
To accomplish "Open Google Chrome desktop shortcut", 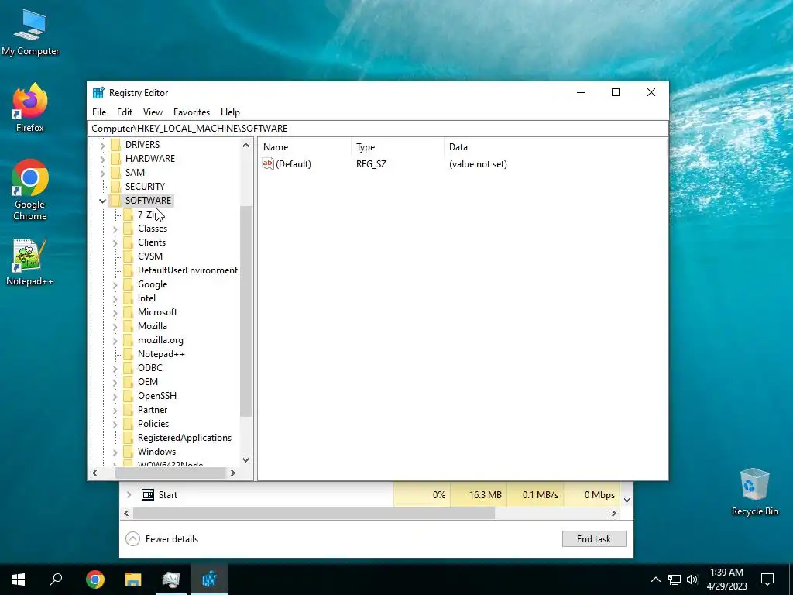I will 30,190.
